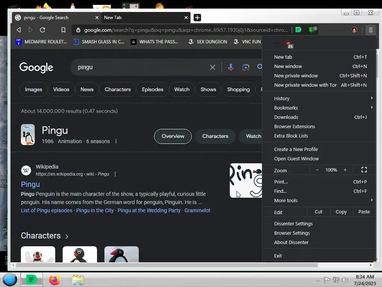
Task: Open the MEDIAFIRE ROULET... bookmark
Action: [x=41, y=42]
